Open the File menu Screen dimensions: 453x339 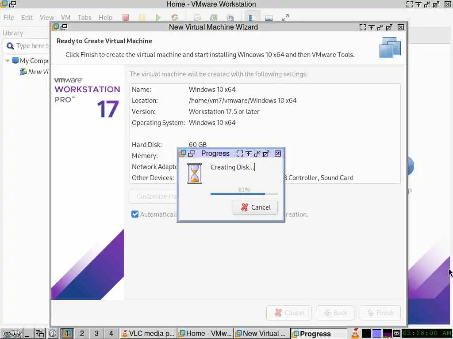tap(9, 18)
